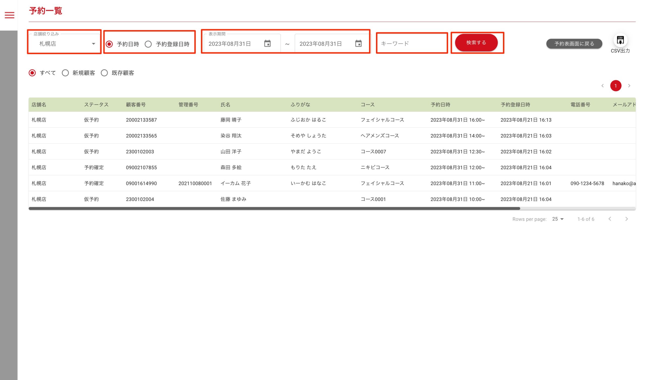Select the 予約登録日時 radio button
646x380 pixels.
[x=148, y=44]
